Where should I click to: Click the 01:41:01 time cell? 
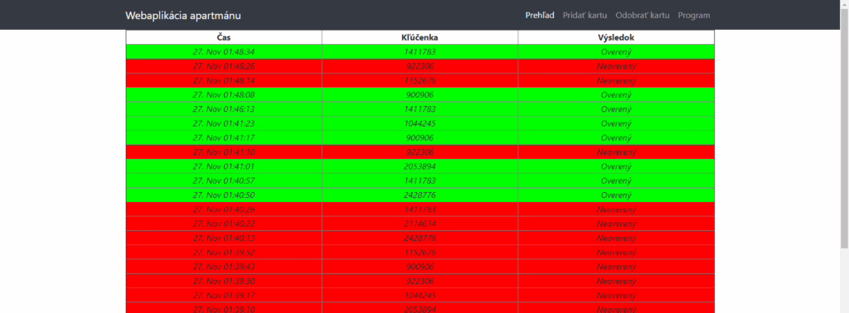pos(224,166)
